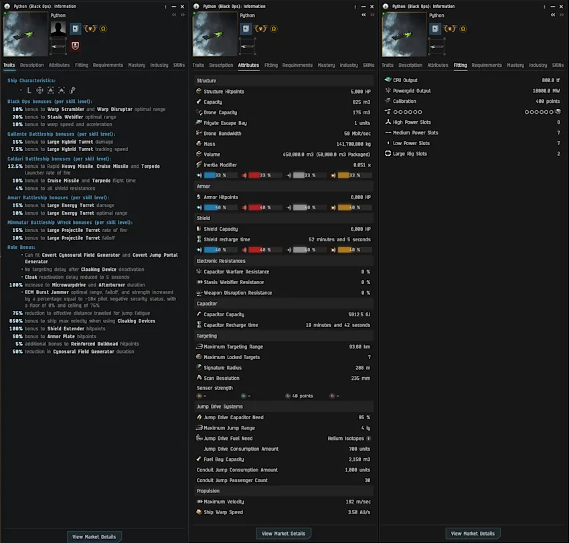Click the L size ship characteristic icon

coord(29,90)
